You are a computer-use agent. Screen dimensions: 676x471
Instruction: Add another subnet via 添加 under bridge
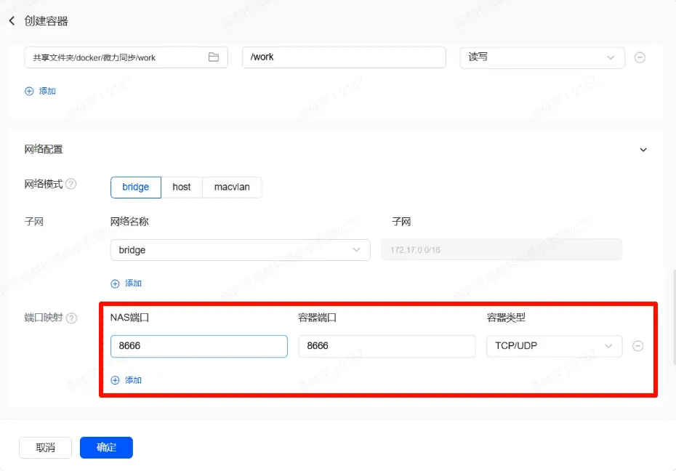(x=126, y=283)
